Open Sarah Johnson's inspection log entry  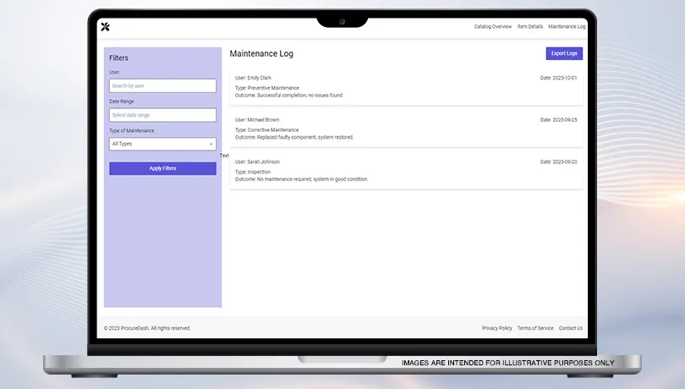click(406, 170)
